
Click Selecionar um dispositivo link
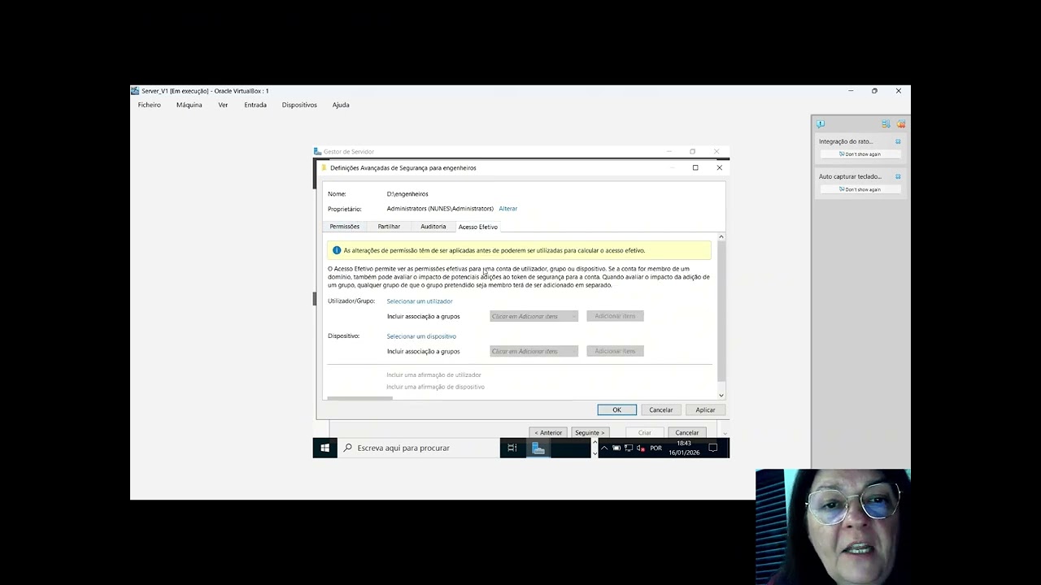(421, 336)
